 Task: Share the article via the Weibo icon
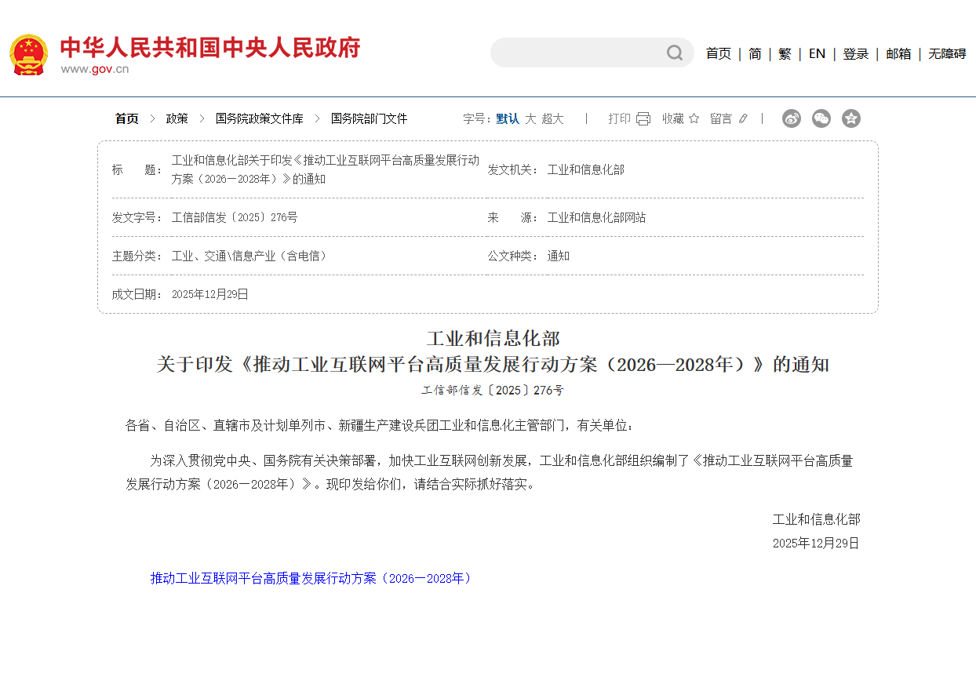pos(791,118)
